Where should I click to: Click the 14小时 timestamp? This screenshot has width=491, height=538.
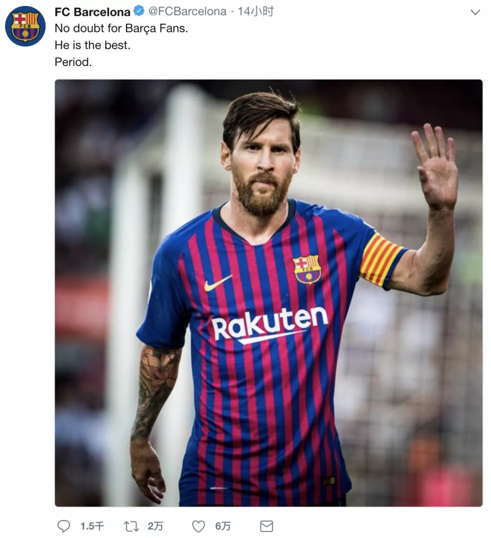[x=256, y=11]
